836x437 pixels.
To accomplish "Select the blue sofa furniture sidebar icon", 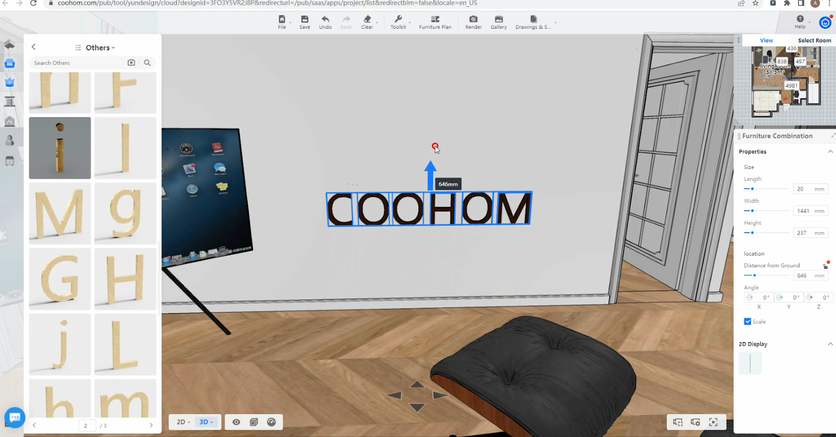I will click(9, 63).
